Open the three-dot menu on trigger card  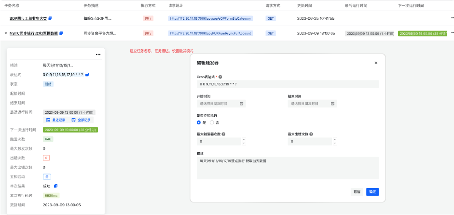click(98, 54)
